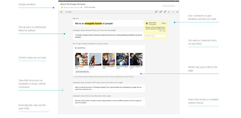The width and height of the screenshot is (241, 118).
Task: Click the highlighted text energetic bunch
Action: 93,23
